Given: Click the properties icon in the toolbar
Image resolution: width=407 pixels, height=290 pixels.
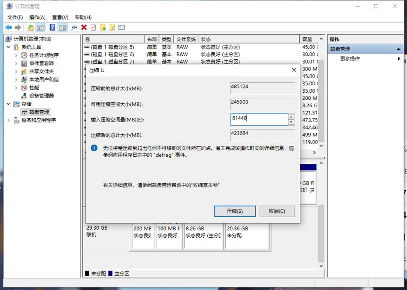Looking at the screenshot, I should (93, 27).
